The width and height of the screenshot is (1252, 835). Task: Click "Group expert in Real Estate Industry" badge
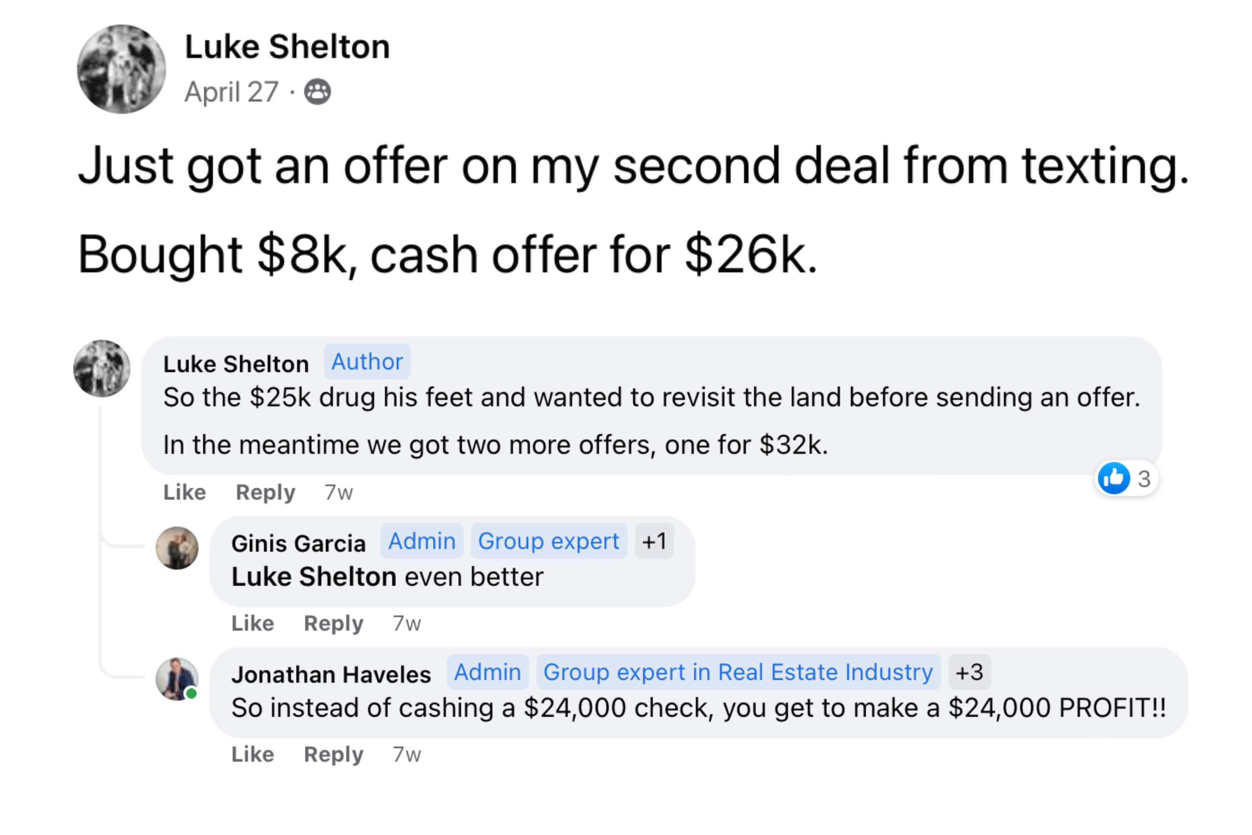[738, 672]
